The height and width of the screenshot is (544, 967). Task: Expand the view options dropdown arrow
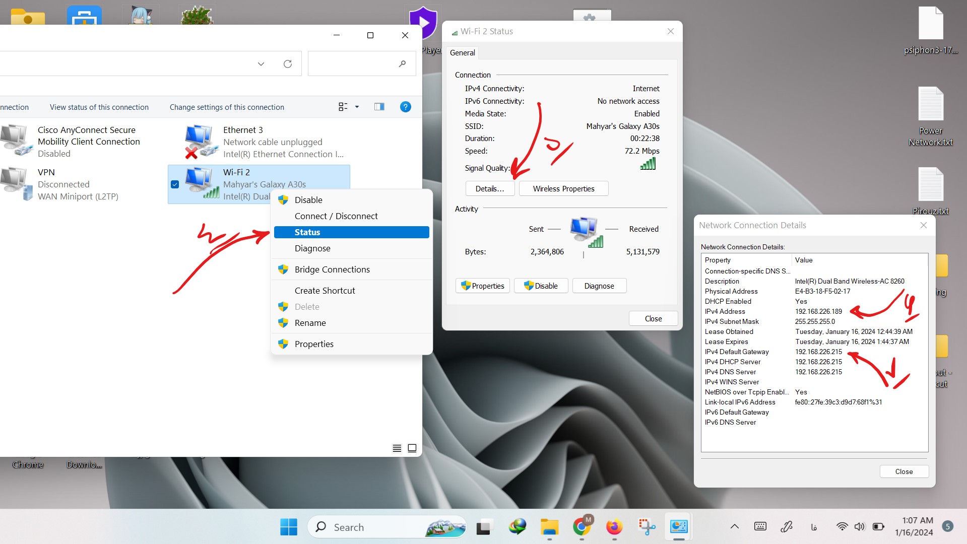357,107
